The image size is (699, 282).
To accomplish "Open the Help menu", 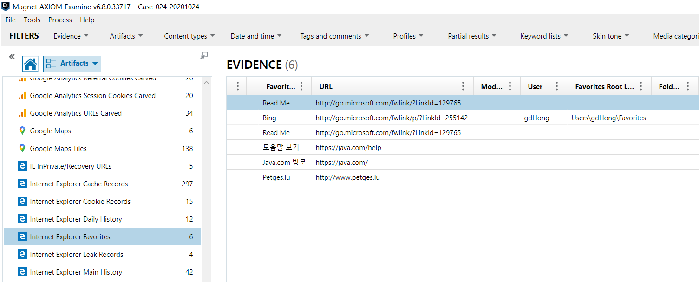I will coord(87,20).
